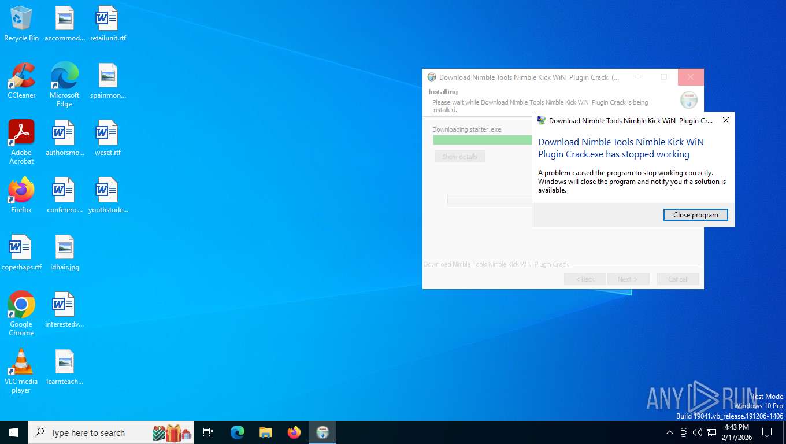
Task: Select the VLC media player shortcut
Action: click(x=21, y=371)
